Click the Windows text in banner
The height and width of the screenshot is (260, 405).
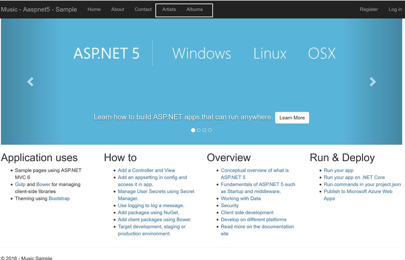(201, 53)
